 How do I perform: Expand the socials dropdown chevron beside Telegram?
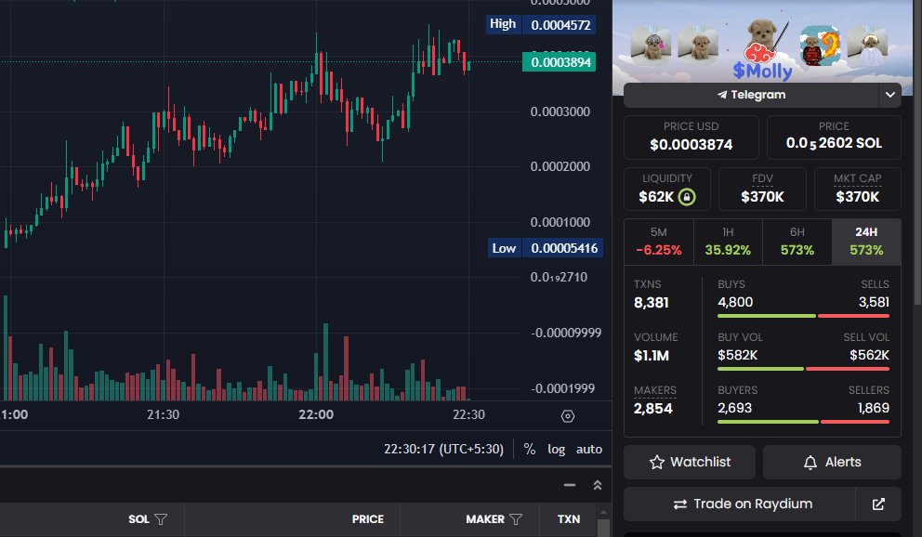890,95
